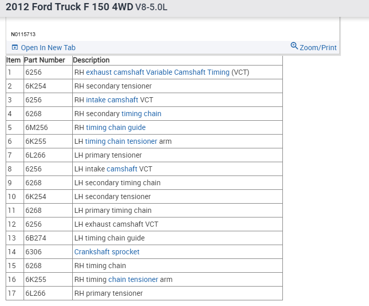
Task: Click the Open In New Tab icon
Action: [14, 48]
